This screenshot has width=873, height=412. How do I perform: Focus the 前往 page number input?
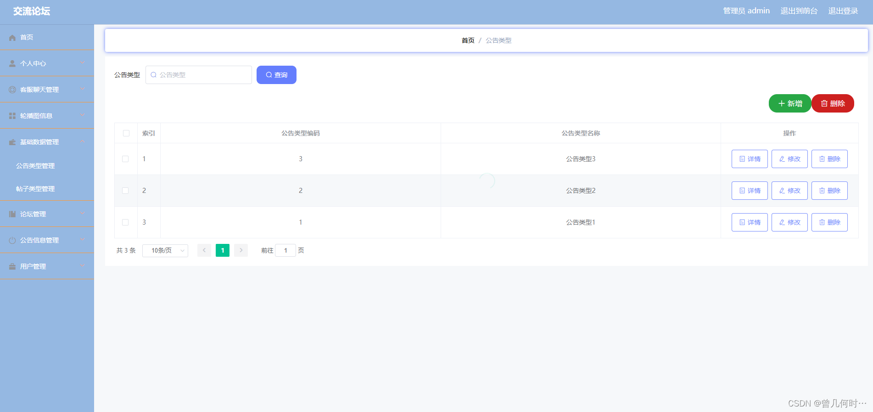click(x=285, y=250)
